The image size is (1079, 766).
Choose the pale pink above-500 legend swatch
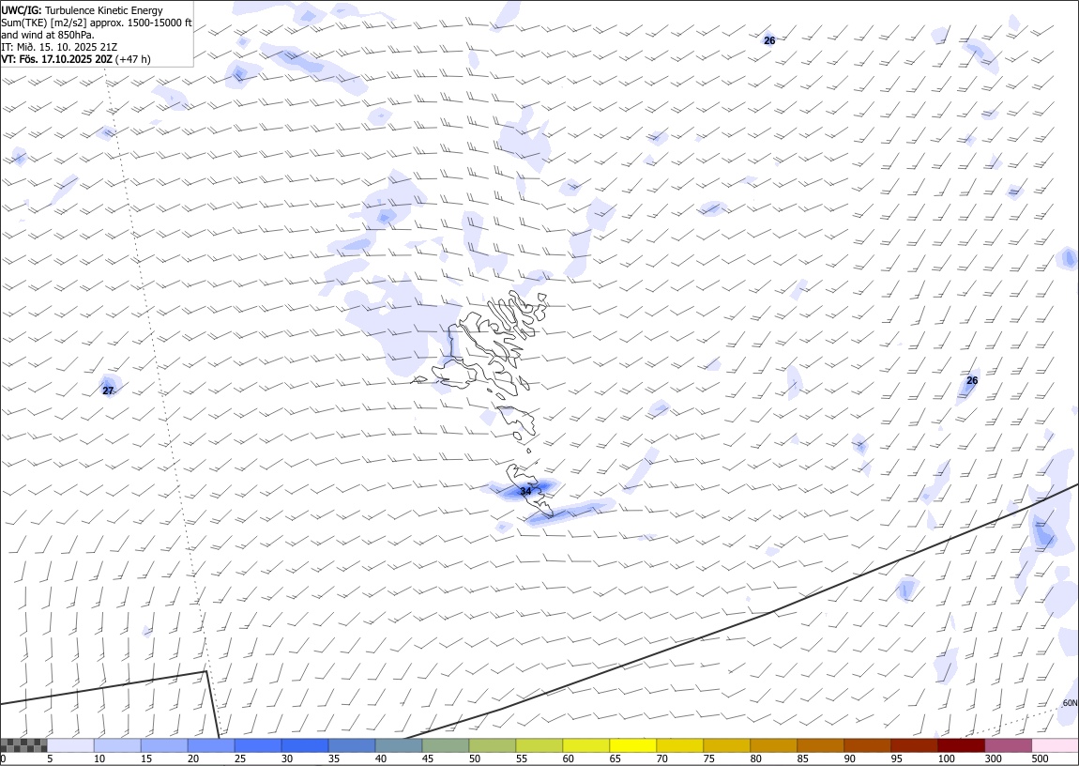(x=1055, y=745)
